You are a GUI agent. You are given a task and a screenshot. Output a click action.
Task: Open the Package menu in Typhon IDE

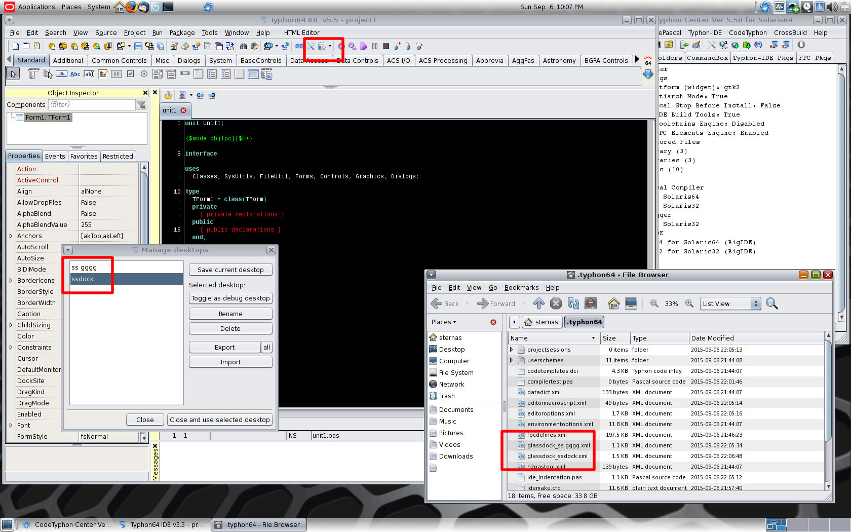pyautogui.click(x=182, y=32)
